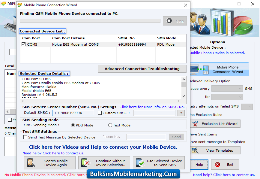Click the Exclusion List 123 red X icon
The image size is (260, 179).
click(x=195, y=124)
